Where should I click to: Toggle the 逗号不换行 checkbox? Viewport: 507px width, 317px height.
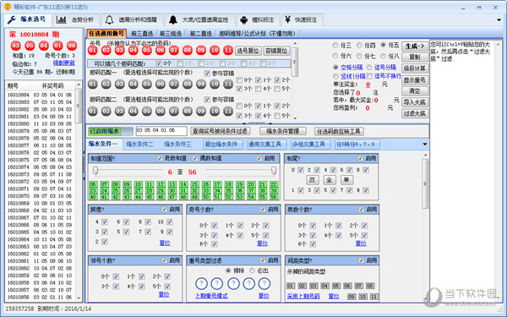tap(369, 76)
